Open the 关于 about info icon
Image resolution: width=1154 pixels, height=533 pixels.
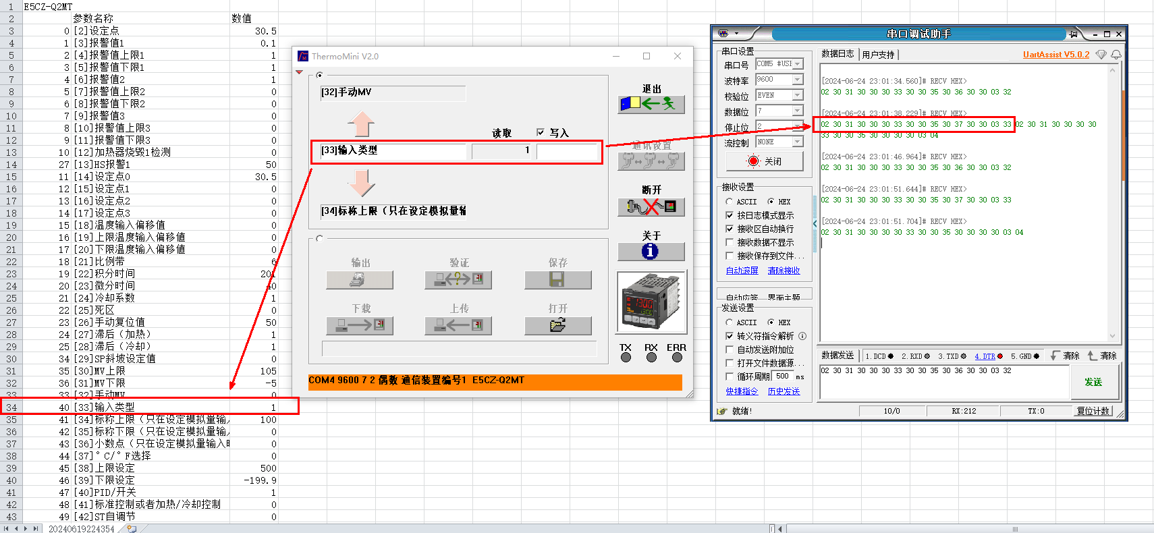tap(651, 251)
